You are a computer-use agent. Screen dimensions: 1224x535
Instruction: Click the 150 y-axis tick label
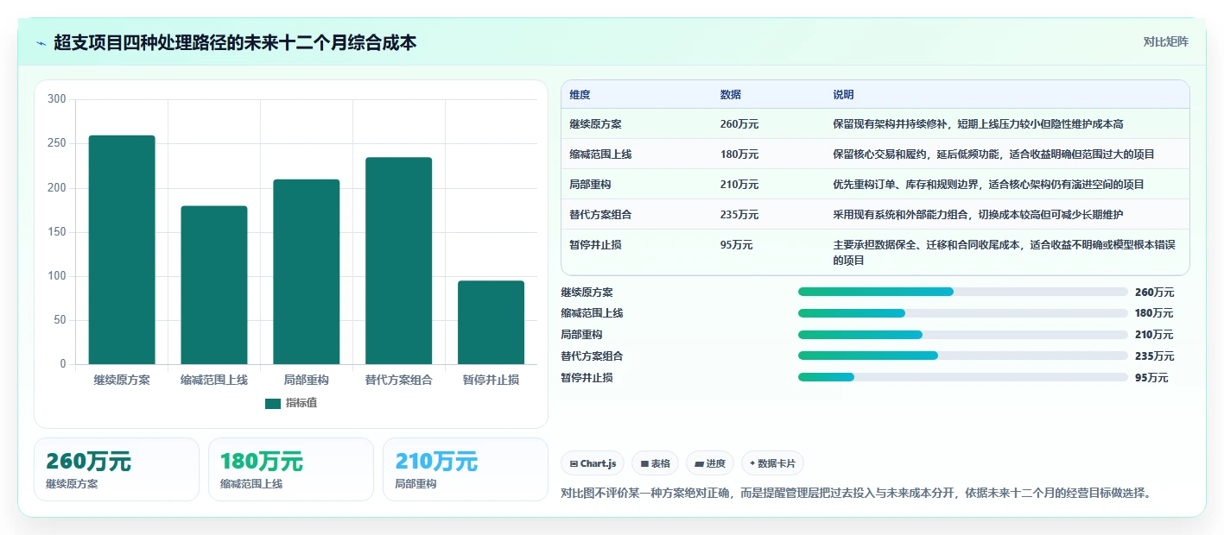57,232
